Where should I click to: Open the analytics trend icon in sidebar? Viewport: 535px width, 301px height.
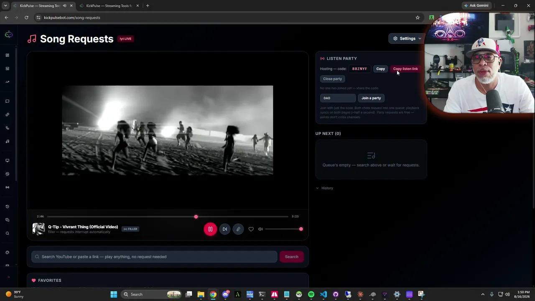pyautogui.click(x=7, y=82)
